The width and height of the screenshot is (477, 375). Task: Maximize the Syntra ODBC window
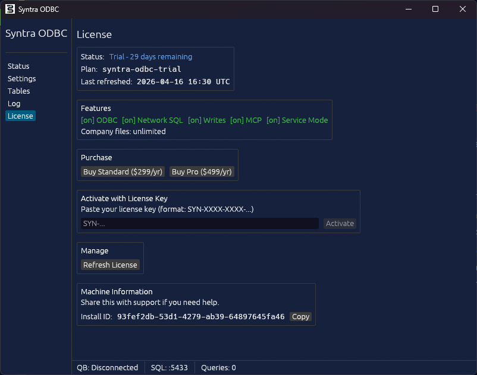coord(435,9)
